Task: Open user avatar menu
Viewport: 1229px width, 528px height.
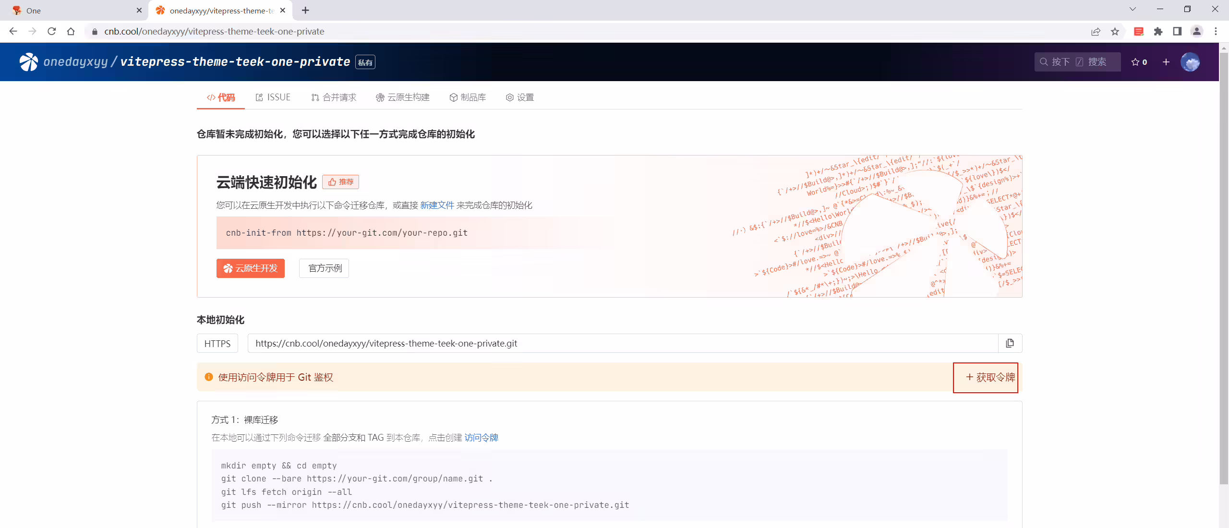Action: coord(1190,62)
